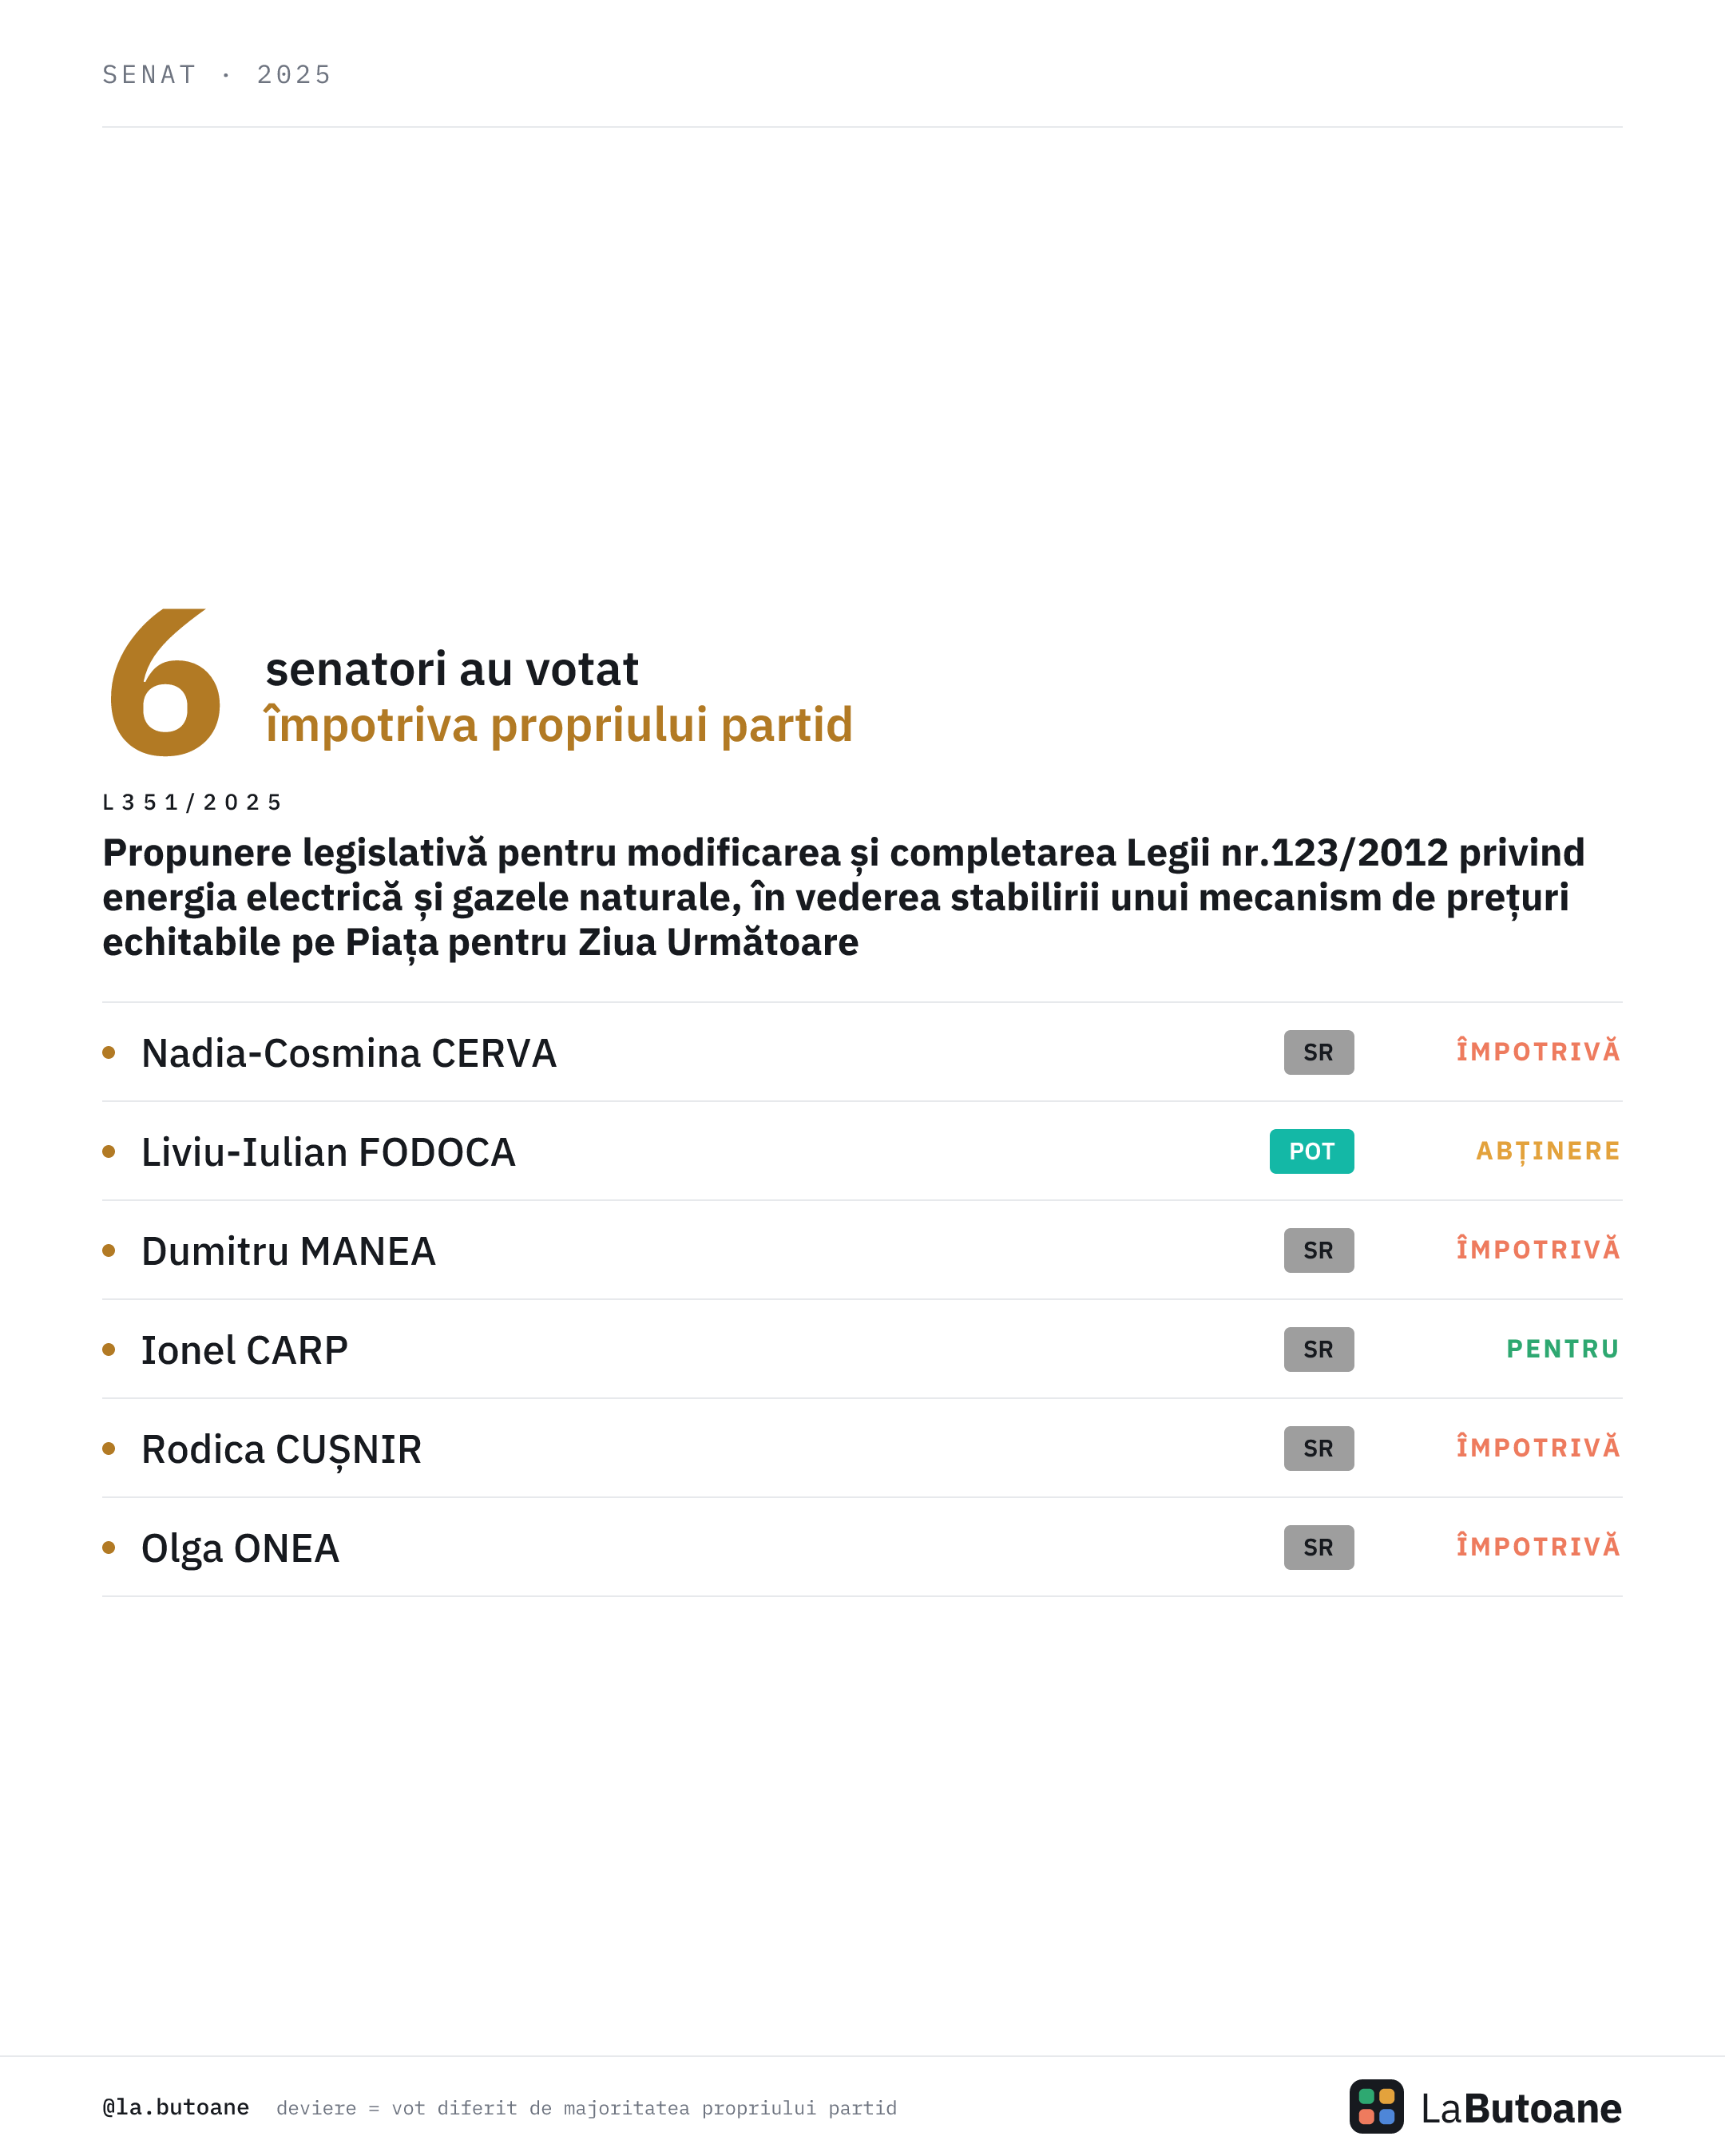Click SR badge next to Dumitru MANEA

coord(1318,1250)
